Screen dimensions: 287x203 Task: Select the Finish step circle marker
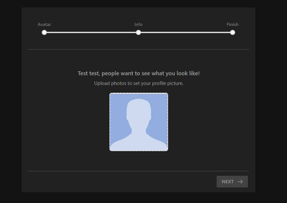point(232,32)
